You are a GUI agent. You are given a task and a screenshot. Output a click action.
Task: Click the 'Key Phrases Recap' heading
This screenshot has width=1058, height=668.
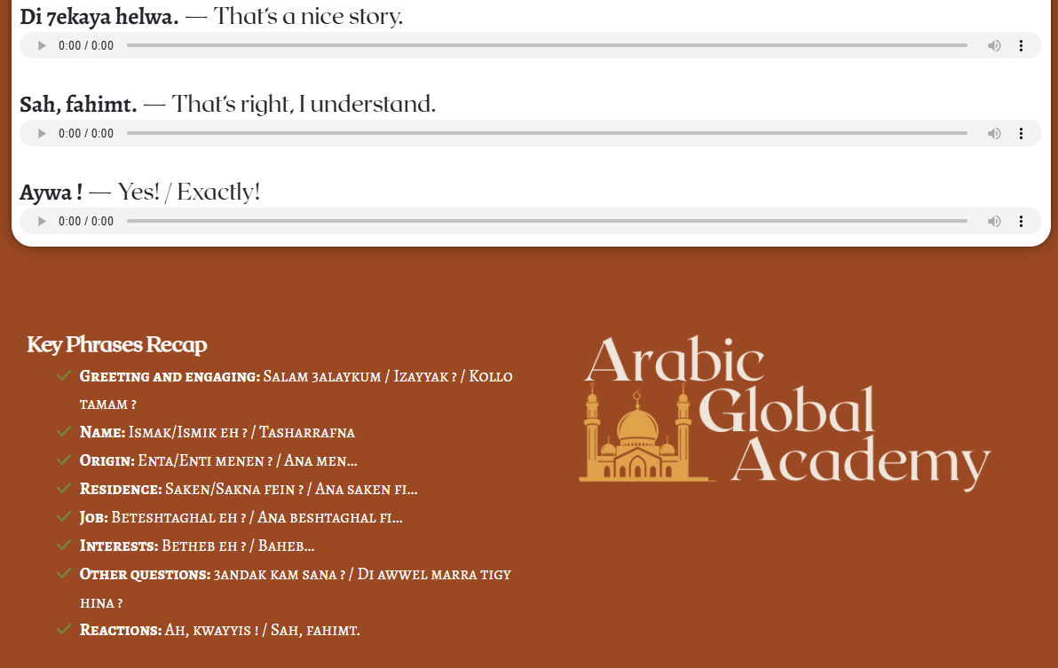(117, 344)
